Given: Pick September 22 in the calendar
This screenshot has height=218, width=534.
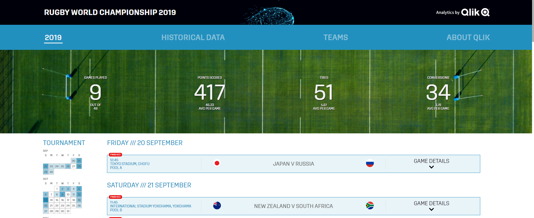Looking at the screenshot, I should point(46,166).
